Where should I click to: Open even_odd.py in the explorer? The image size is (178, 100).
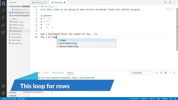(x=16, y=37)
